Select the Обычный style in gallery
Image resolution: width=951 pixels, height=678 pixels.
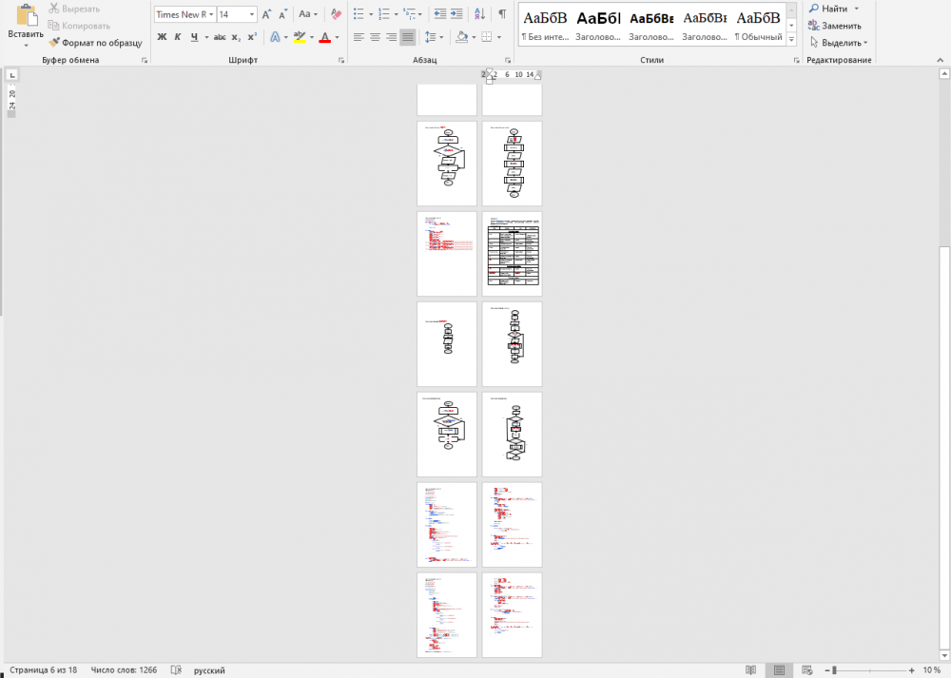point(759,26)
